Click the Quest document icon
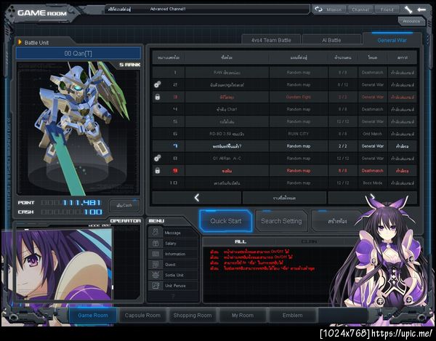Viewport: 436px width, 341px height. tap(156, 264)
